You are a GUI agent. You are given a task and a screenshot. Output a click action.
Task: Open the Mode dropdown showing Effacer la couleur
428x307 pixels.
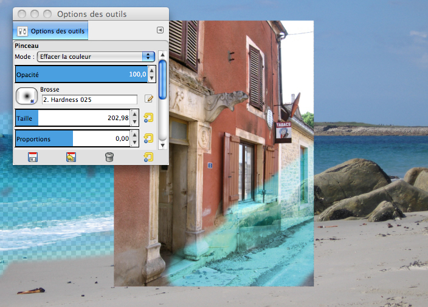[96, 56]
